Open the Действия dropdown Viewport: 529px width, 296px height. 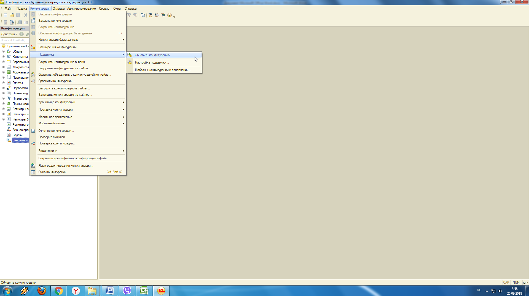(x=9, y=34)
